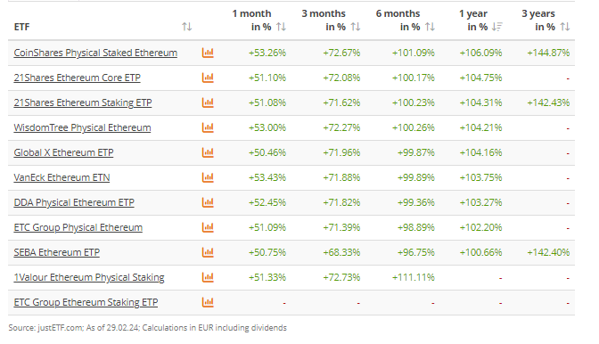Open chart icon for DDA Physical Ethereum ETP

pyautogui.click(x=208, y=202)
